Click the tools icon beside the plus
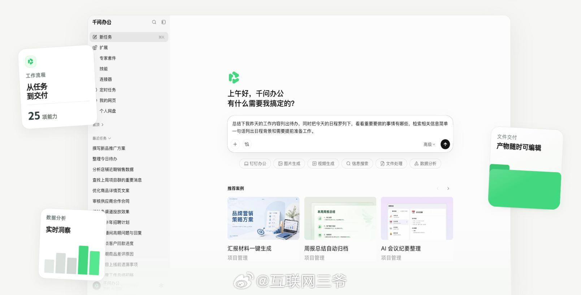581x295 pixels. (x=247, y=144)
